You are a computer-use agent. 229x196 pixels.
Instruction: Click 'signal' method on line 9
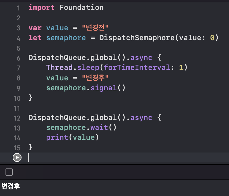tap(104, 88)
